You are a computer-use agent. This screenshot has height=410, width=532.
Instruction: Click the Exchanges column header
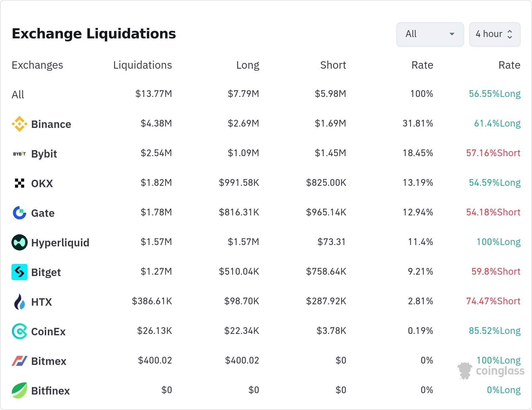pos(37,65)
